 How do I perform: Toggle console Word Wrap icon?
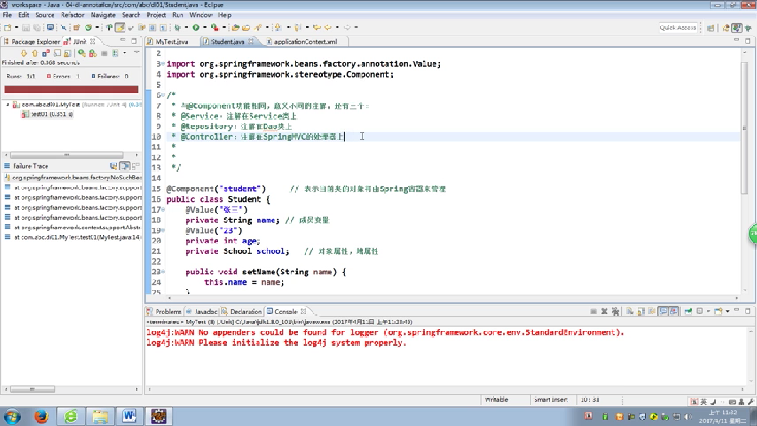[652, 311]
